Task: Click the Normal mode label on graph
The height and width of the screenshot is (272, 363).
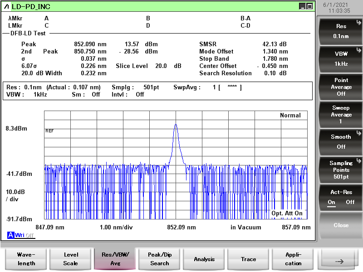Action: point(290,115)
